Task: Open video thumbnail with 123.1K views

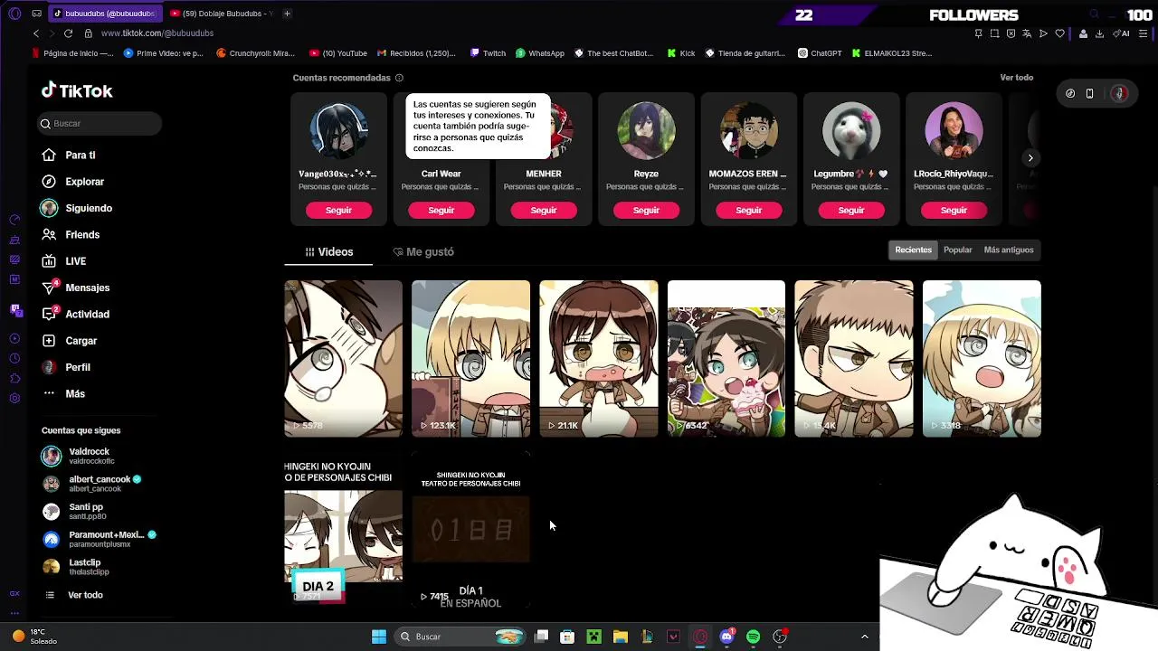Action: (x=470, y=359)
